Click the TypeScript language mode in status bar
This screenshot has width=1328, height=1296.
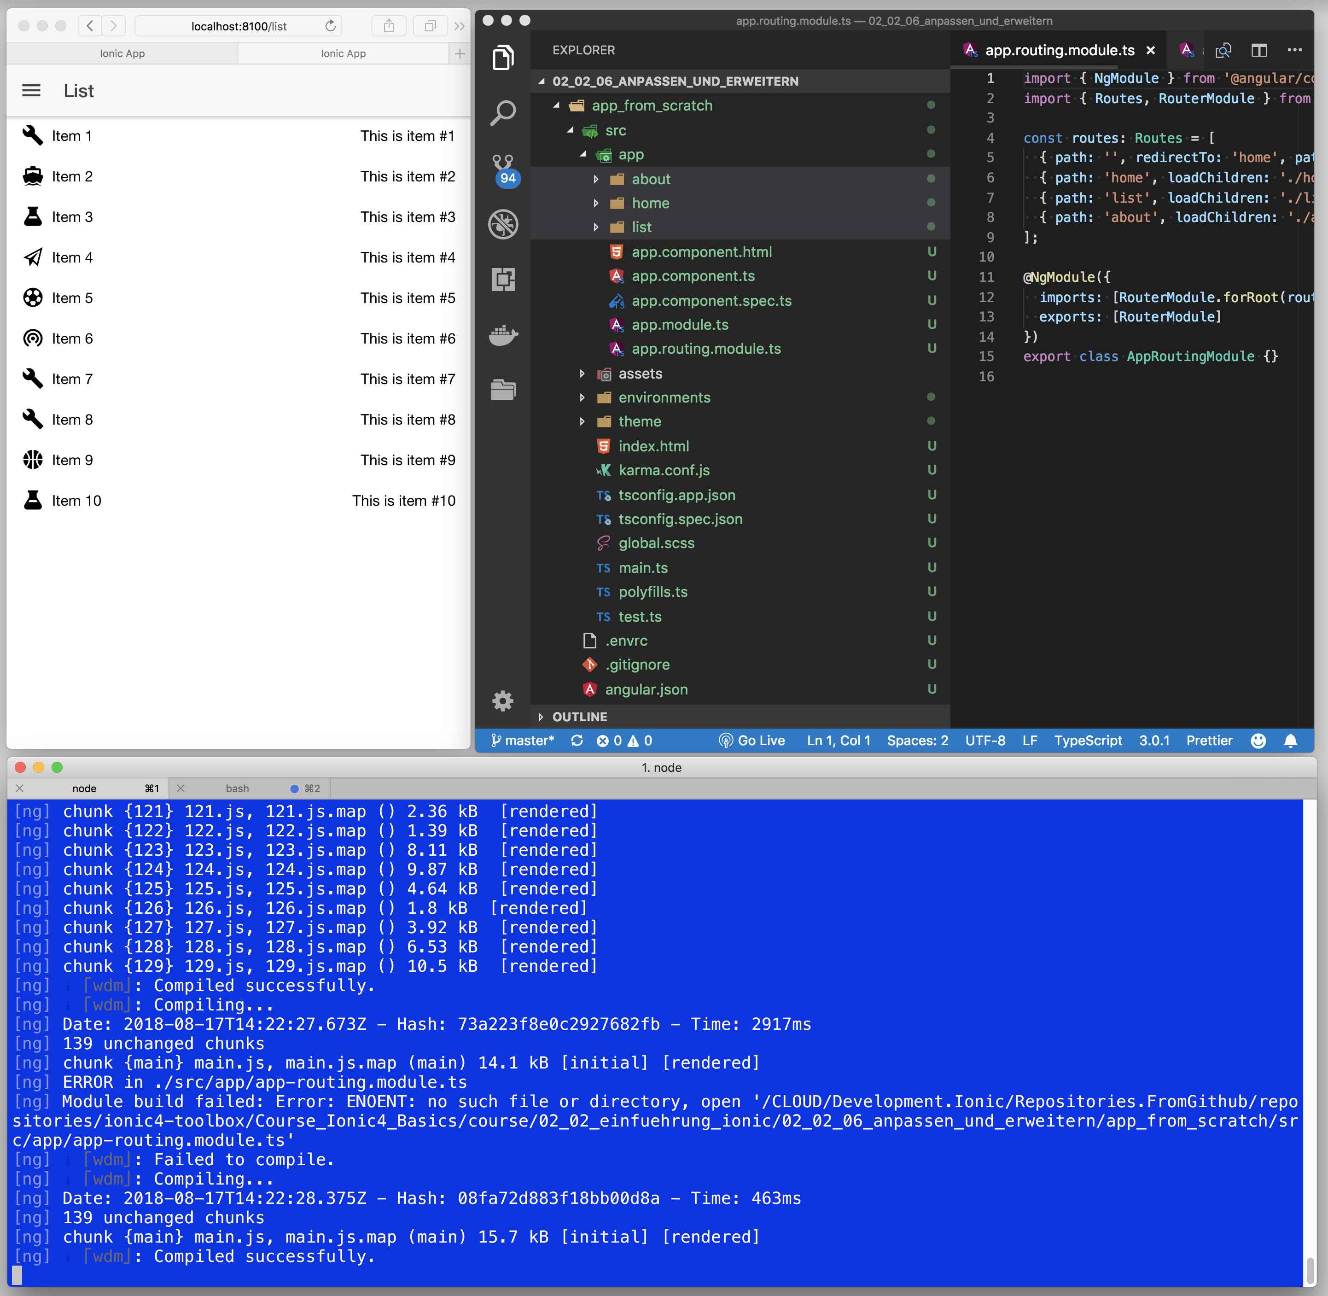point(1087,741)
